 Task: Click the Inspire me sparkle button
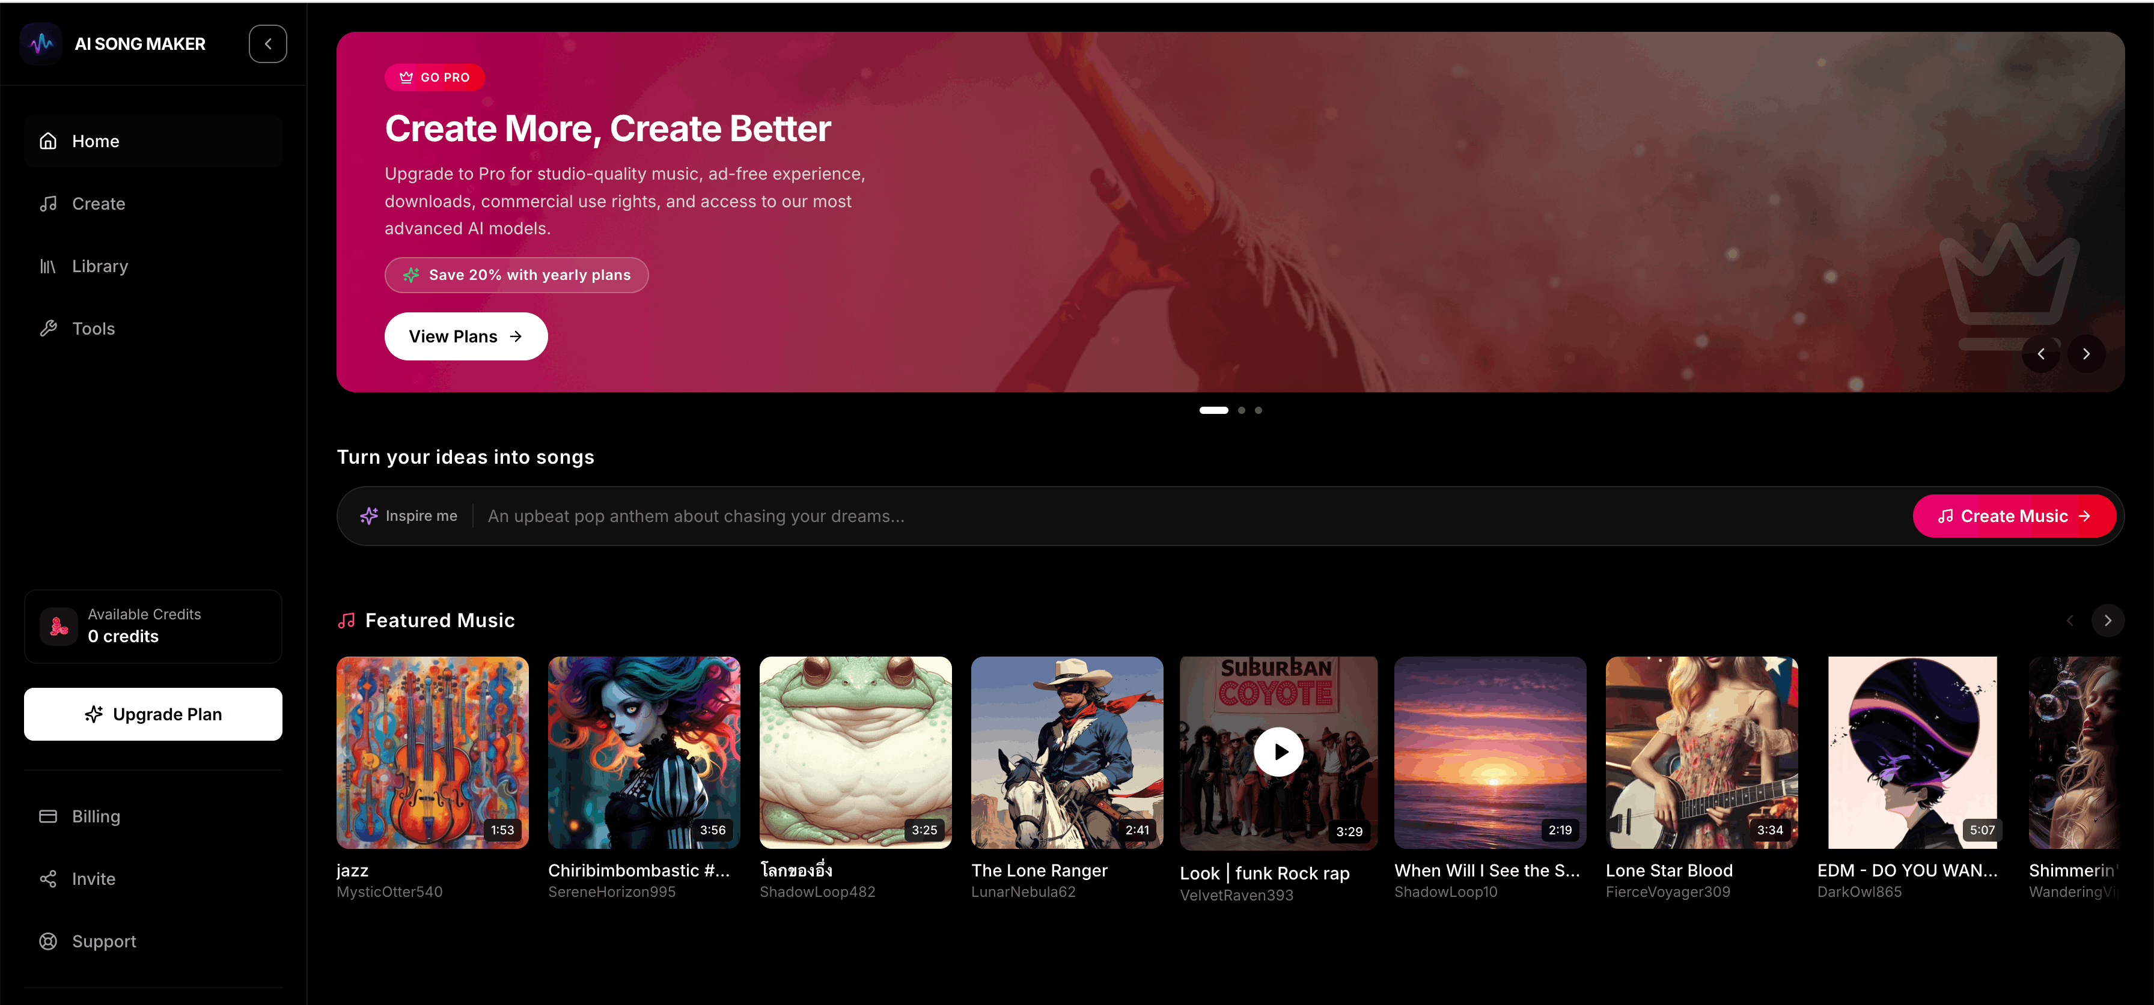(409, 516)
